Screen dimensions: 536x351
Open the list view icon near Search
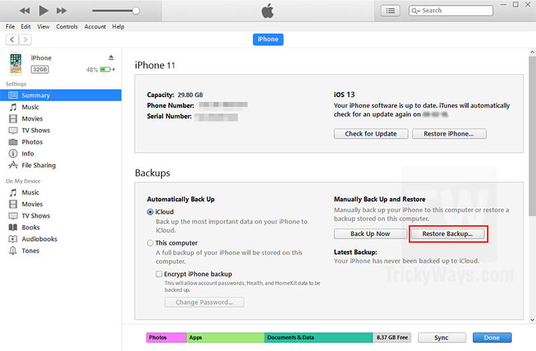pos(391,11)
